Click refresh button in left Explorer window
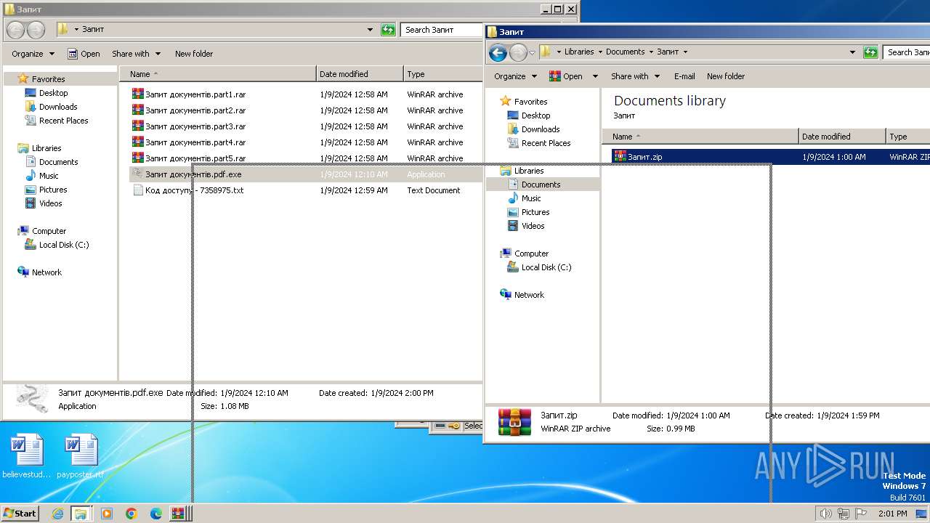The width and height of the screenshot is (930, 523). pyautogui.click(x=389, y=30)
